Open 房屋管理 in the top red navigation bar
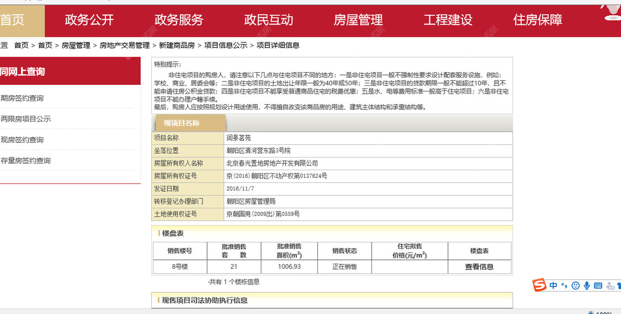Image resolution: width=621 pixels, height=314 pixels. click(358, 20)
